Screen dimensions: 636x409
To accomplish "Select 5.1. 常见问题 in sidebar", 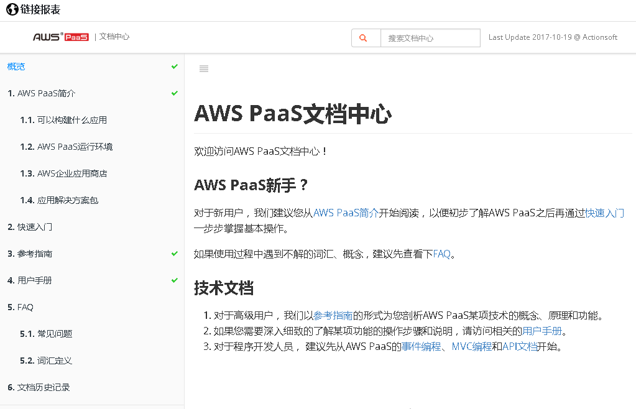I will click(46, 334).
